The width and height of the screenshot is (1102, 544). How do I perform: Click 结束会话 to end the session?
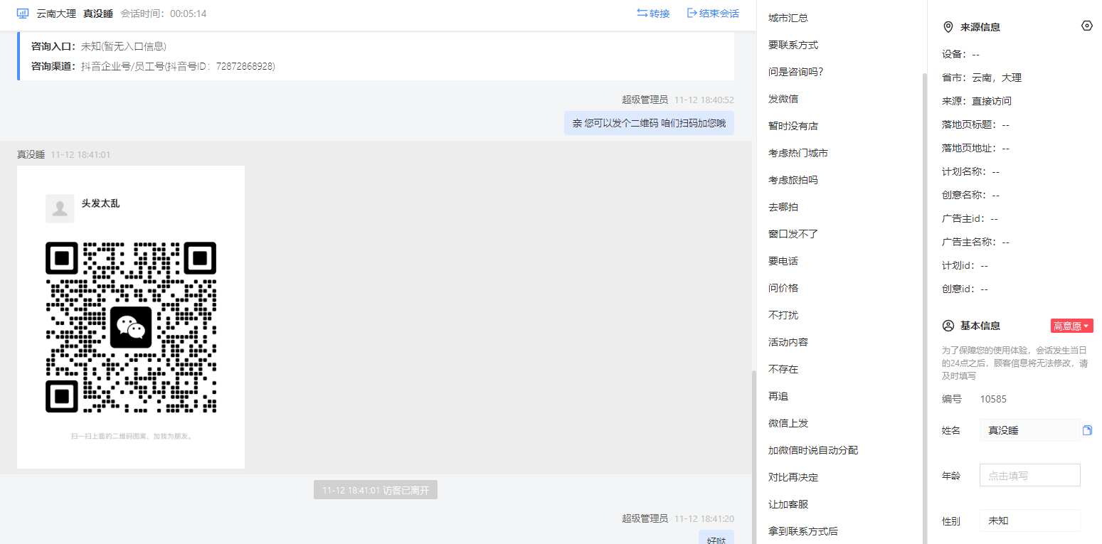[x=713, y=14]
